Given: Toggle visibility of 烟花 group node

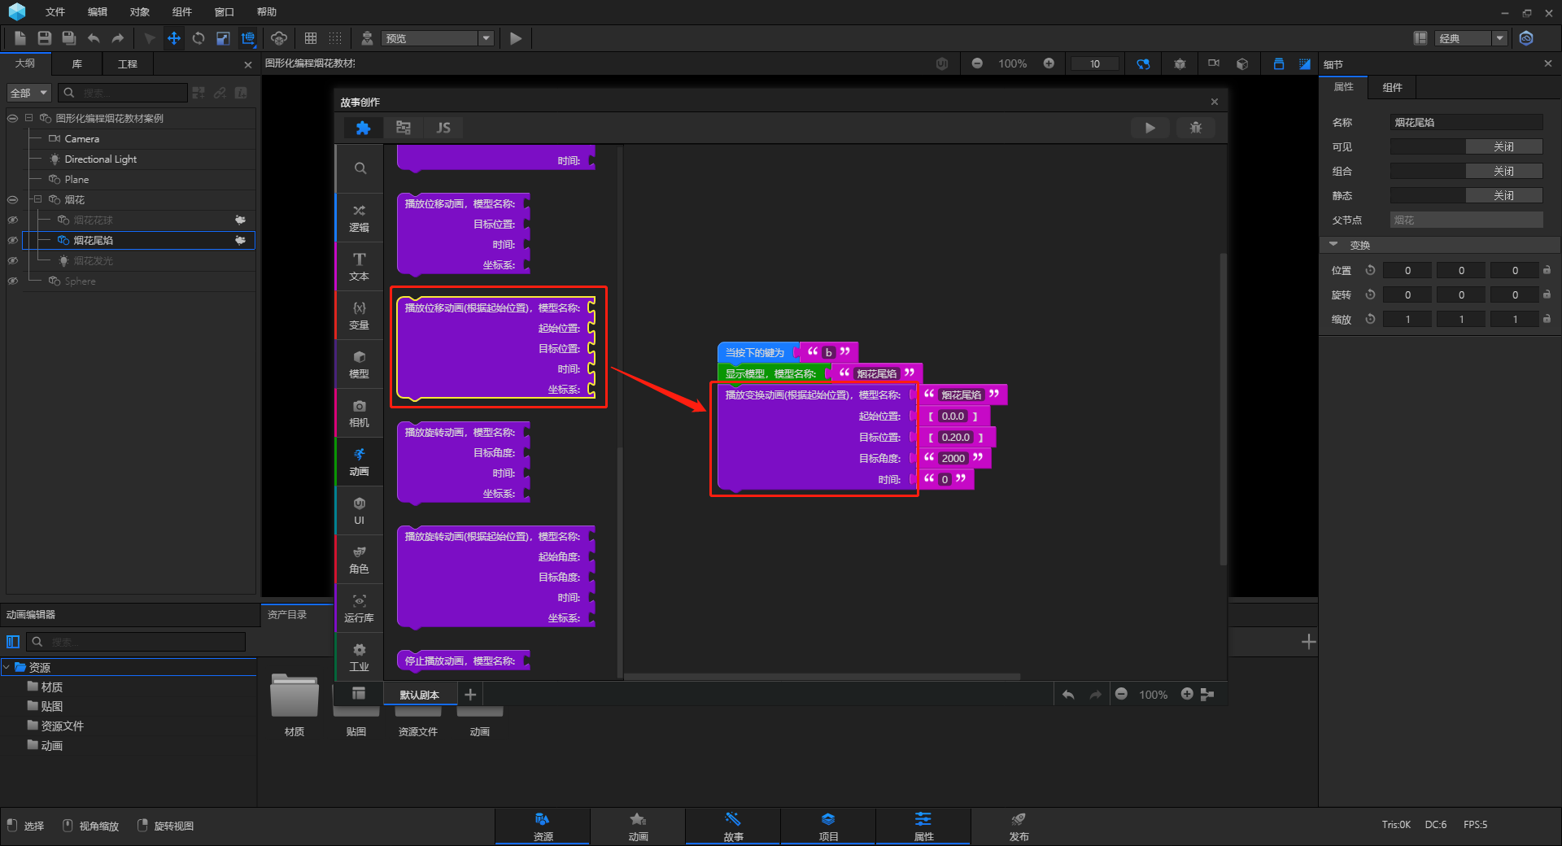Looking at the screenshot, I should coord(12,200).
